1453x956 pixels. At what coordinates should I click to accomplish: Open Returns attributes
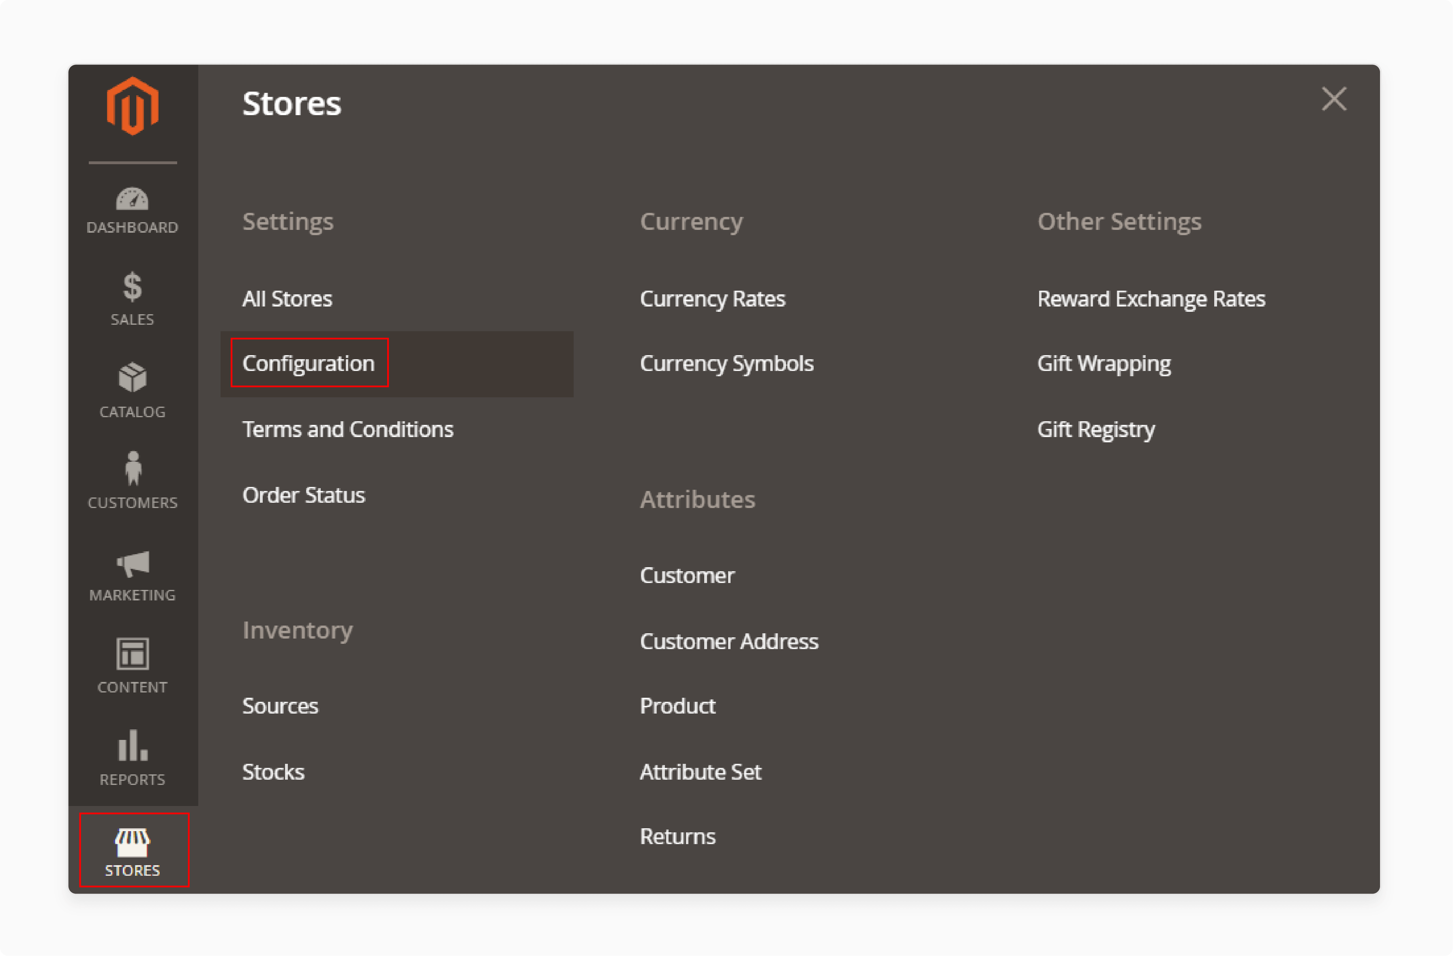[x=677, y=837]
